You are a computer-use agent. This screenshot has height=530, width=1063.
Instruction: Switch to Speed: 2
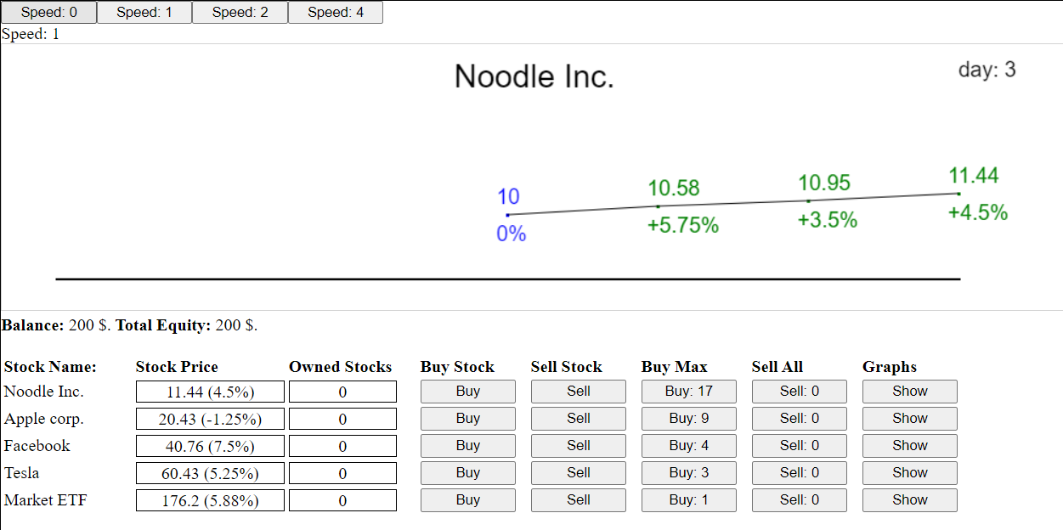[240, 12]
